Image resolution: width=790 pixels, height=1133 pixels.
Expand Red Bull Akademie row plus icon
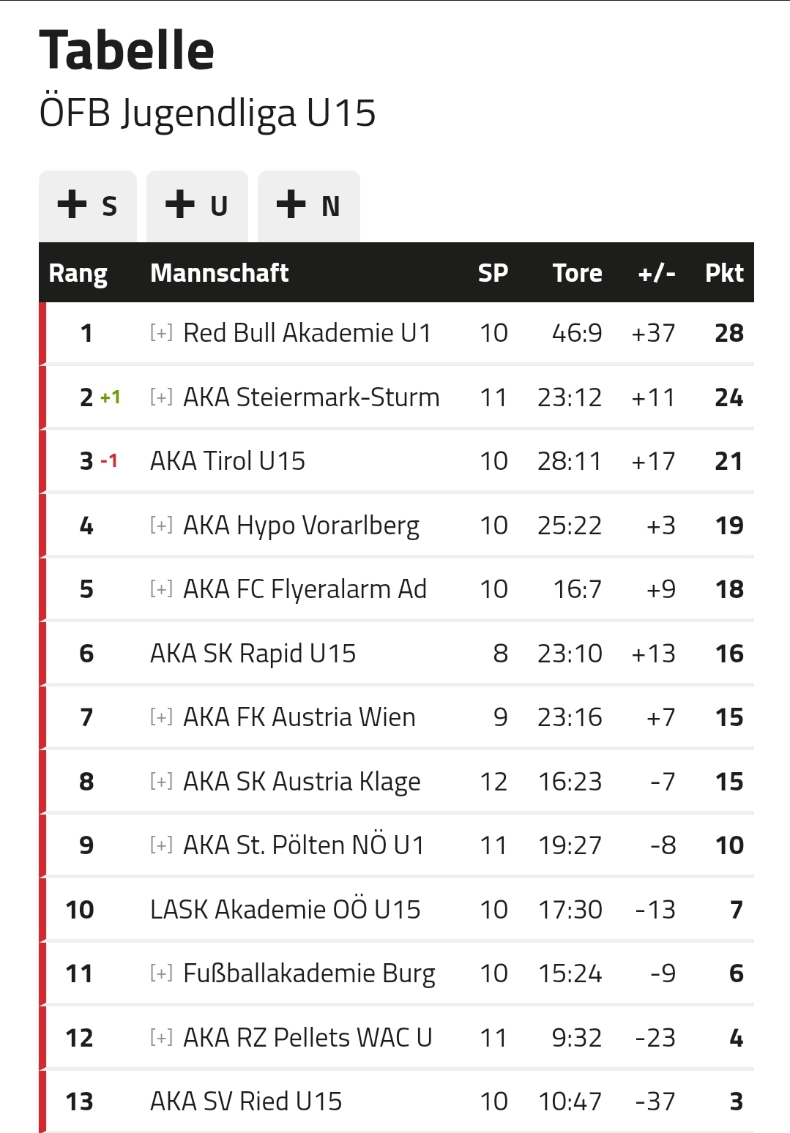(161, 333)
